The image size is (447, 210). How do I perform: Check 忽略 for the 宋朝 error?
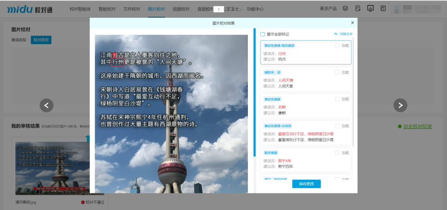point(338,99)
